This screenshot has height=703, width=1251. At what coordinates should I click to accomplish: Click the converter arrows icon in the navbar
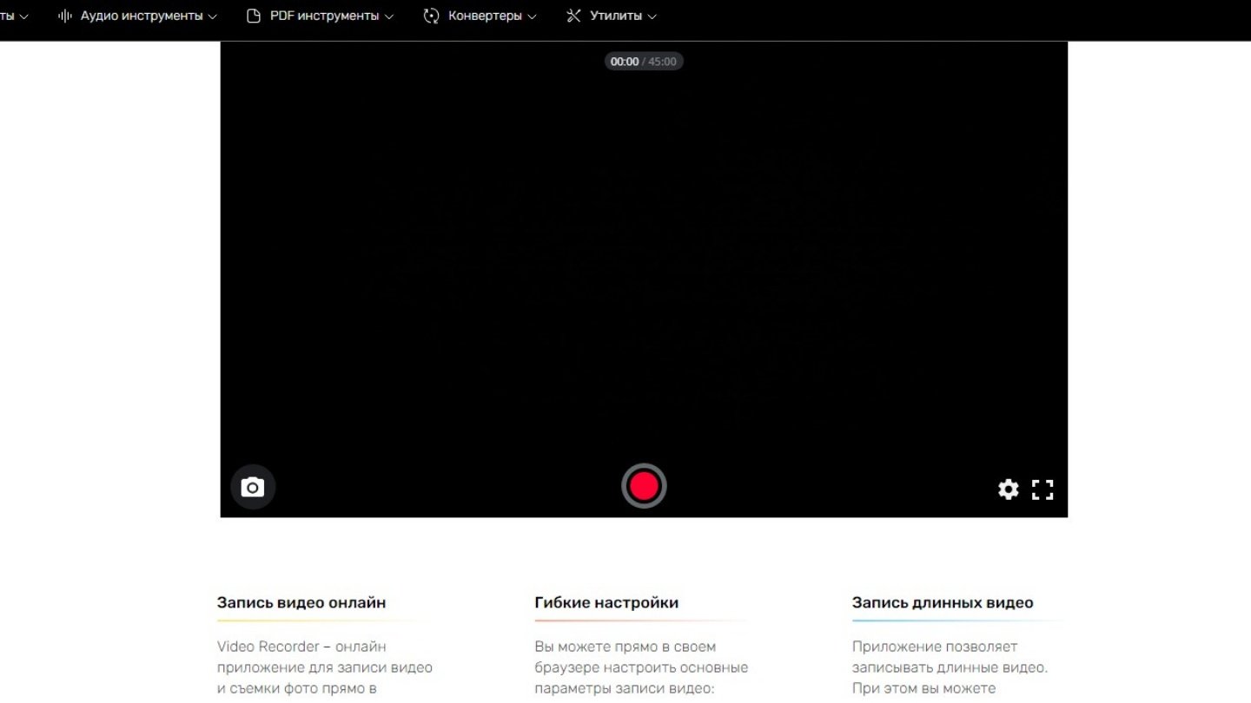[x=431, y=16]
